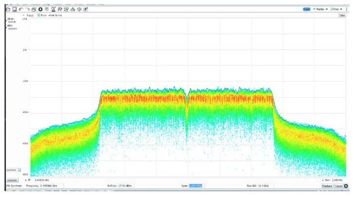Expand the Spectrum selector dropdown
This screenshot has width=355, height=197.
(19, 170)
